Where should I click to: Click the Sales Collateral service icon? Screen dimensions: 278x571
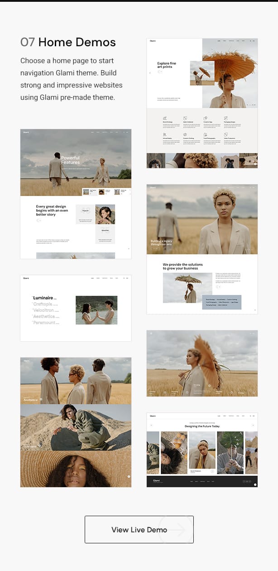point(185,118)
